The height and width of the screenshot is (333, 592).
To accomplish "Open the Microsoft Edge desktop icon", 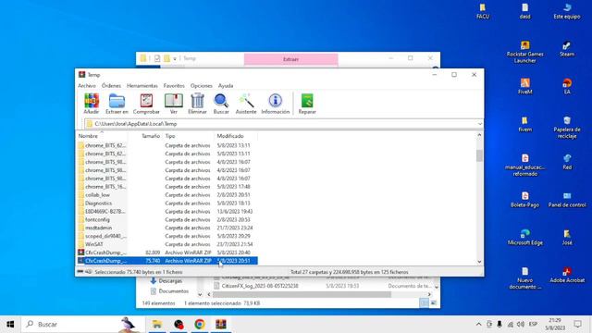I will 524,238.
